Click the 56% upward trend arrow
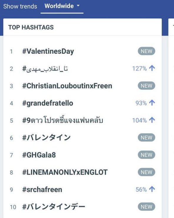 (152, 189)
